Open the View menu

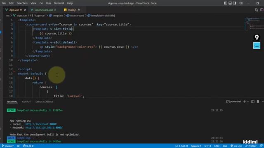[33, 3]
